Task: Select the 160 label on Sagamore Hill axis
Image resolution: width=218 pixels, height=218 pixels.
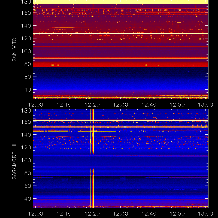Action: click(26, 122)
